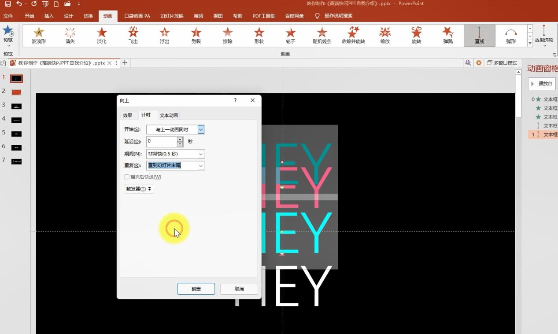Select the 飞出 (Fly Out) animation effect
The width and height of the screenshot is (558, 334).
tap(133, 35)
